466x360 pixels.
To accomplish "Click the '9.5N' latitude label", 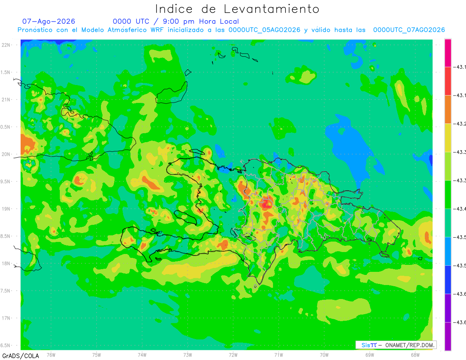I will [6, 182].
